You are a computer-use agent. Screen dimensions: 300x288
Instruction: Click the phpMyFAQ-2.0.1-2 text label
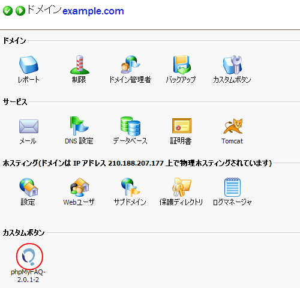[28, 276]
